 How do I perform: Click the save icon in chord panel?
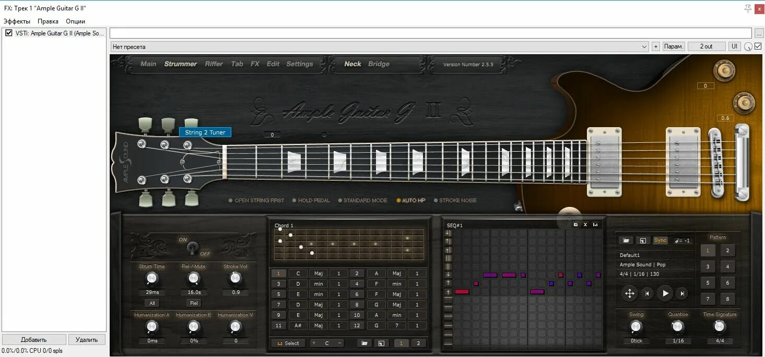pos(382,343)
